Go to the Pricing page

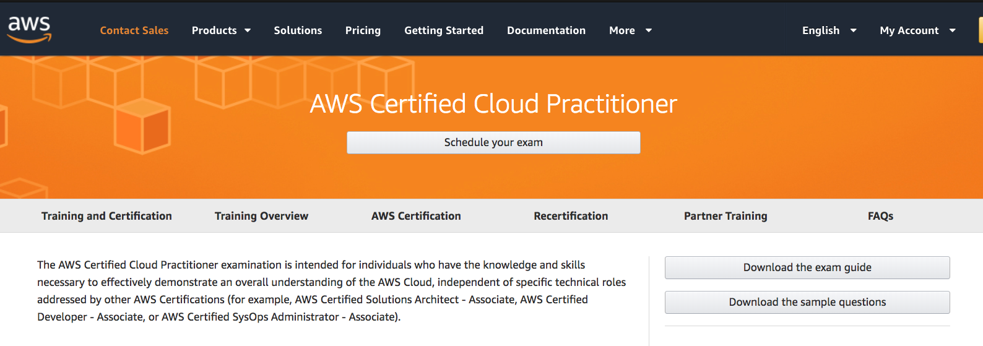(x=363, y=30)
